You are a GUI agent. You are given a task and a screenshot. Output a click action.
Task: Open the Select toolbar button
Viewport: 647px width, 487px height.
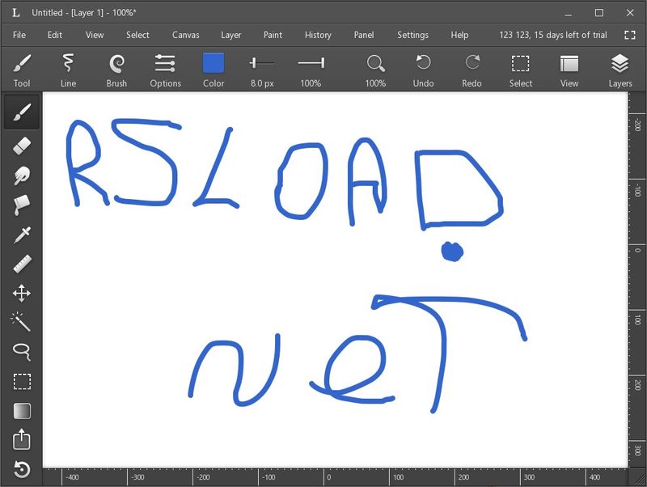(520, 70)
